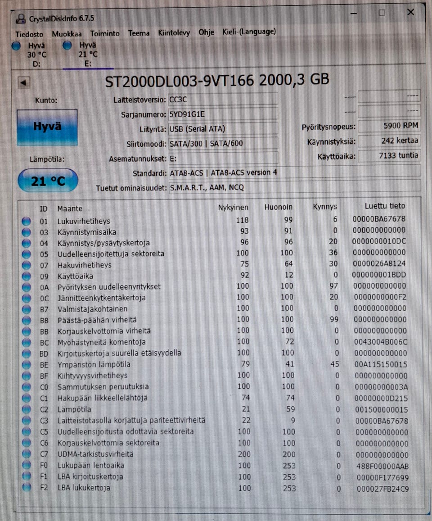
Task: Click raw value 00A115150015
Action: point(381,364)
